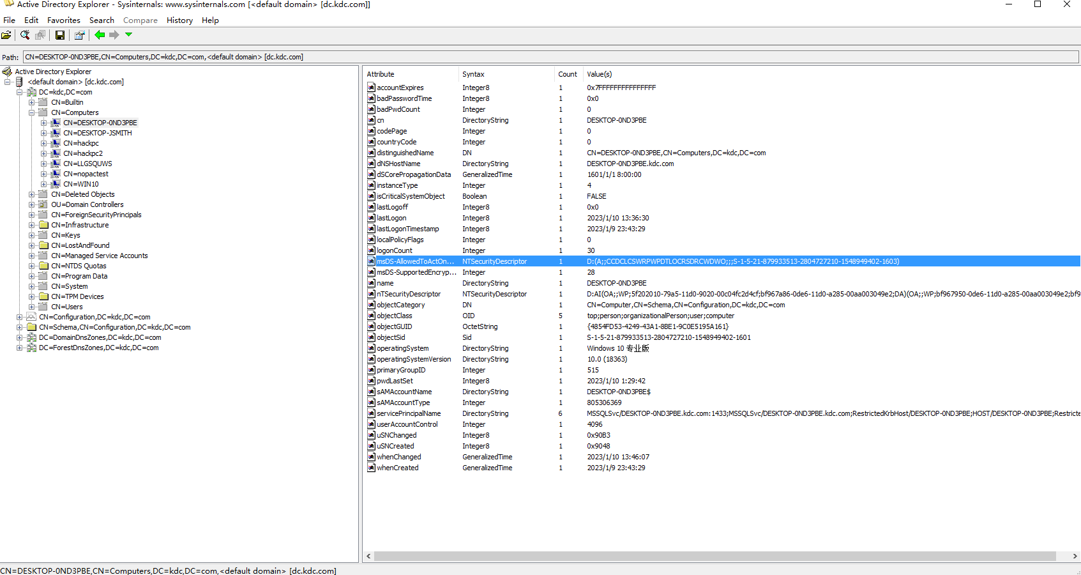The width and height of the screenshot is (1081, 575).
Task: Click the Connect/Open toolbar icon
Action: coord(6,35)
